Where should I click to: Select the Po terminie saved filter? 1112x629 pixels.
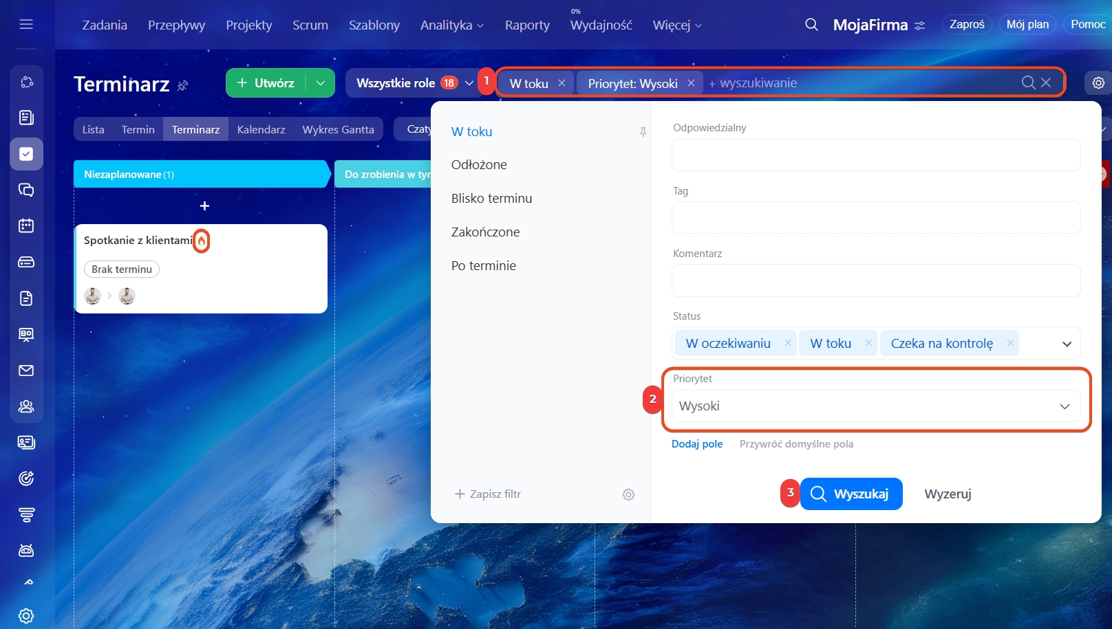483,266
